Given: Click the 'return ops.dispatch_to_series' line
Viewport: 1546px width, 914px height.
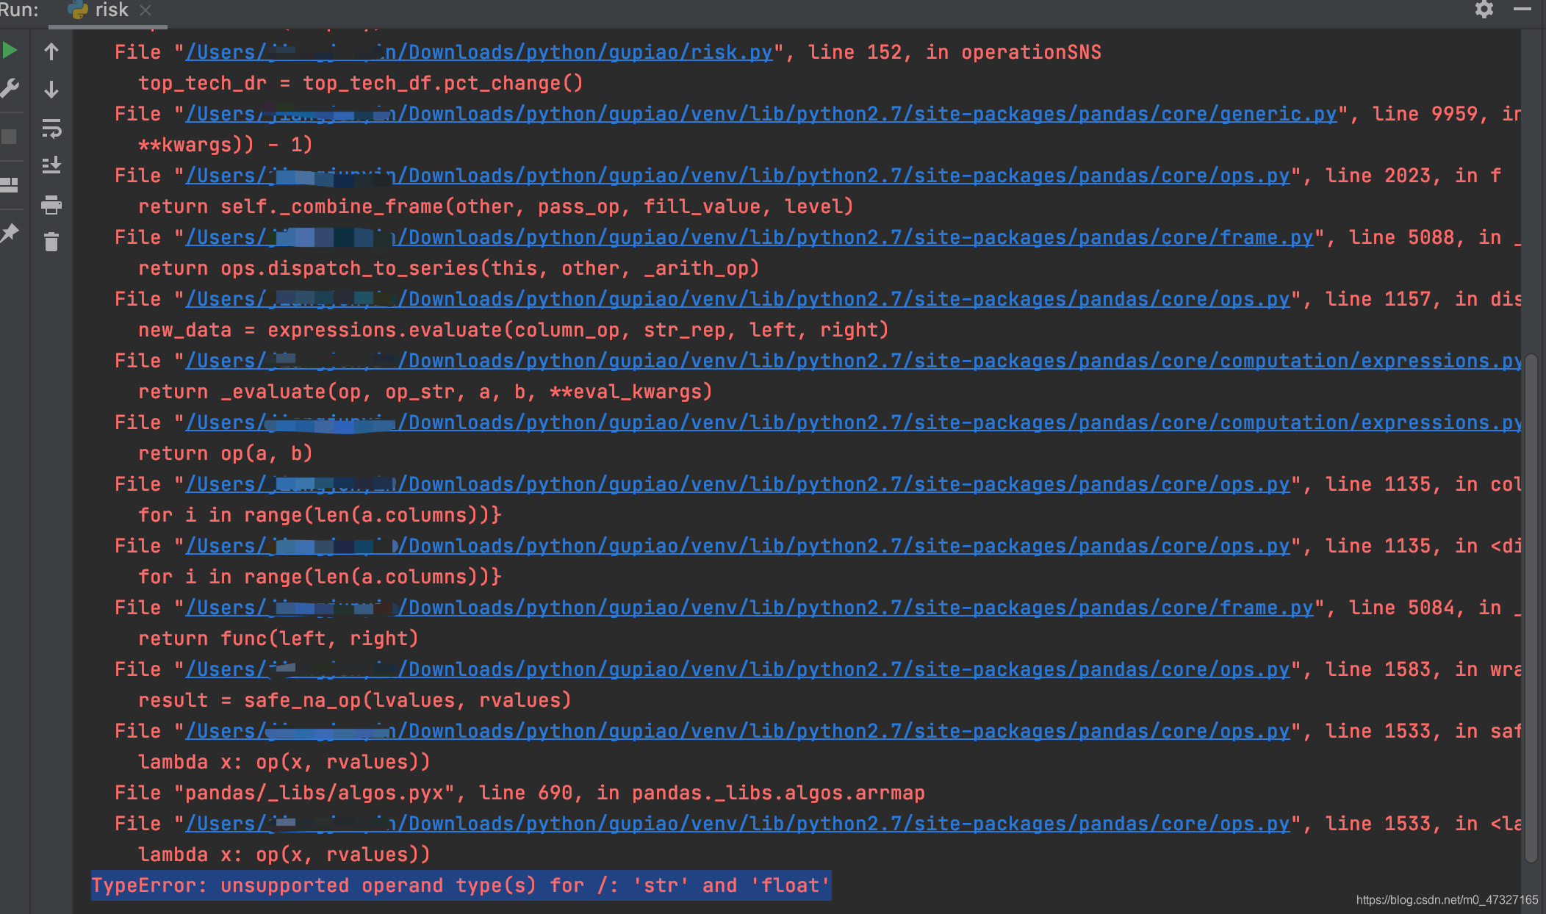Looking at the screenshot, I should point(449,268).
